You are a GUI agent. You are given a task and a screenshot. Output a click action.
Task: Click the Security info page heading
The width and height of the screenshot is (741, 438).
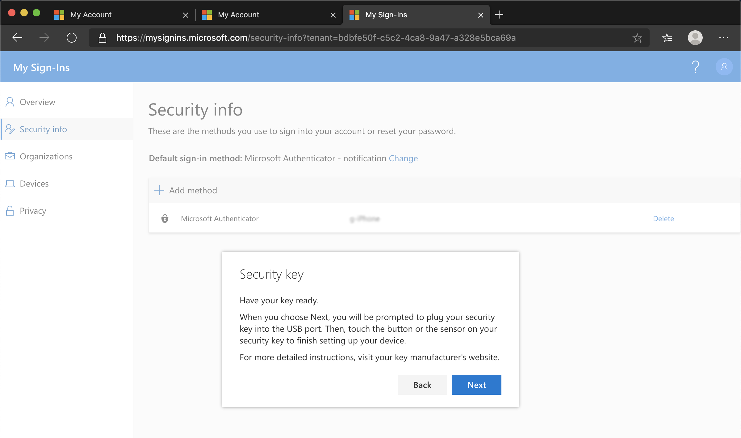[195, 110]
